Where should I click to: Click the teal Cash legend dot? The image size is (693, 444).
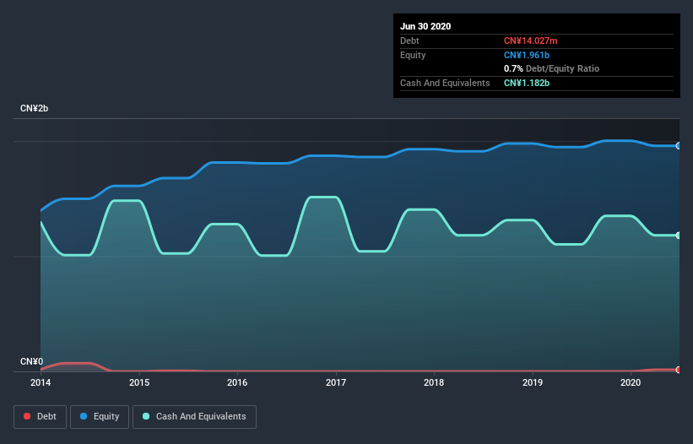tap(146, 416)
